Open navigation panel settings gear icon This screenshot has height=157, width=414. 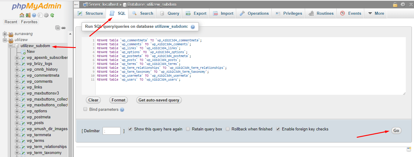coord(46,15)
